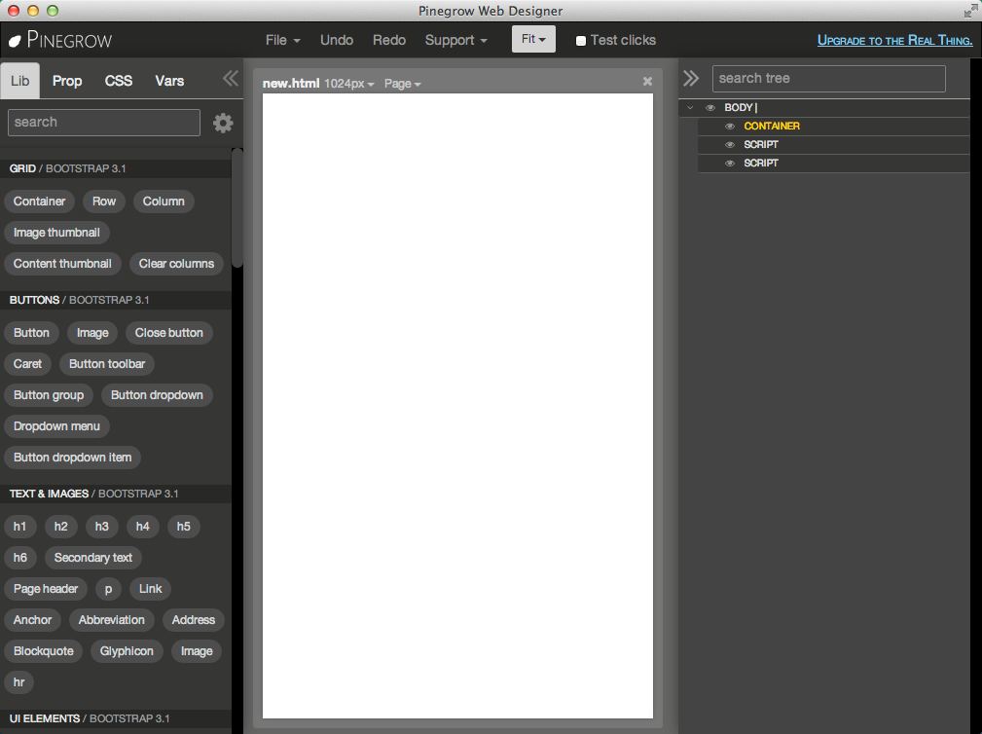Click the Pinegrow leaf logo icon
The width and height of the screenshot is (982, 734).
pos(15,41)
